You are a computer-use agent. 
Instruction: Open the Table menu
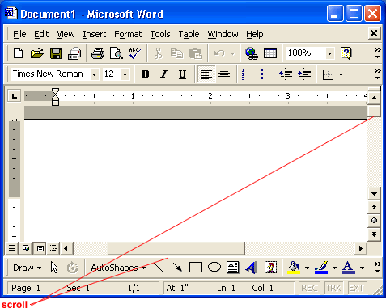[x=189, y=34]
